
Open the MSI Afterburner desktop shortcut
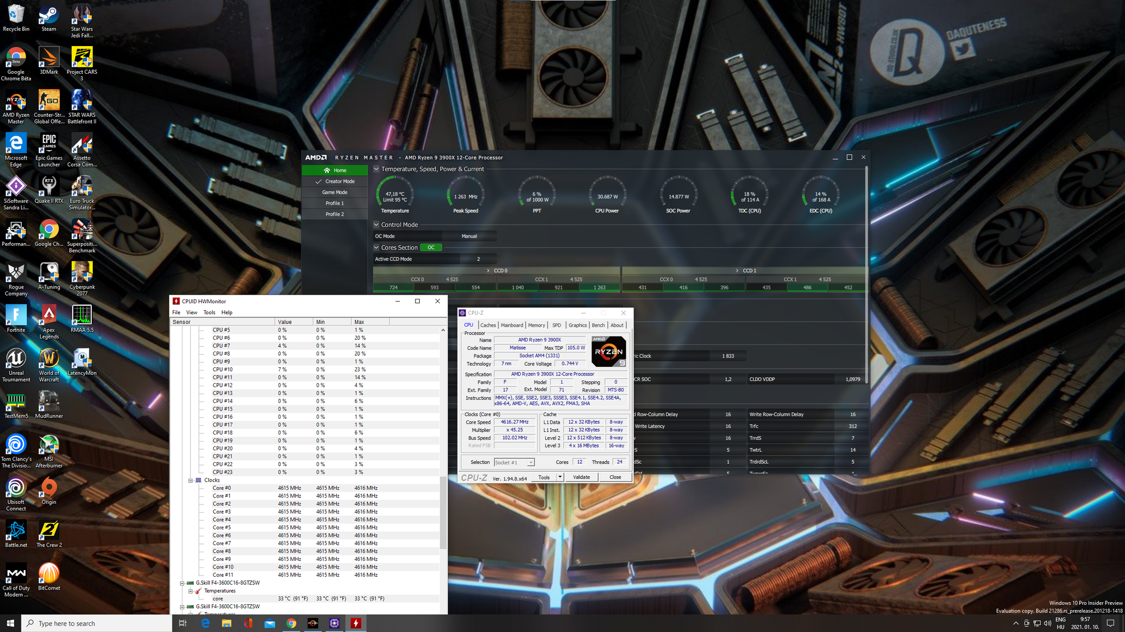49,451
